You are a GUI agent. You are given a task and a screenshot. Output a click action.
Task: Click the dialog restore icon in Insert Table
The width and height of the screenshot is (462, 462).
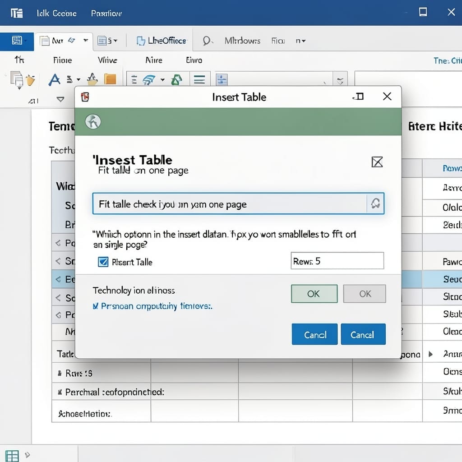[x=358, y=97]
